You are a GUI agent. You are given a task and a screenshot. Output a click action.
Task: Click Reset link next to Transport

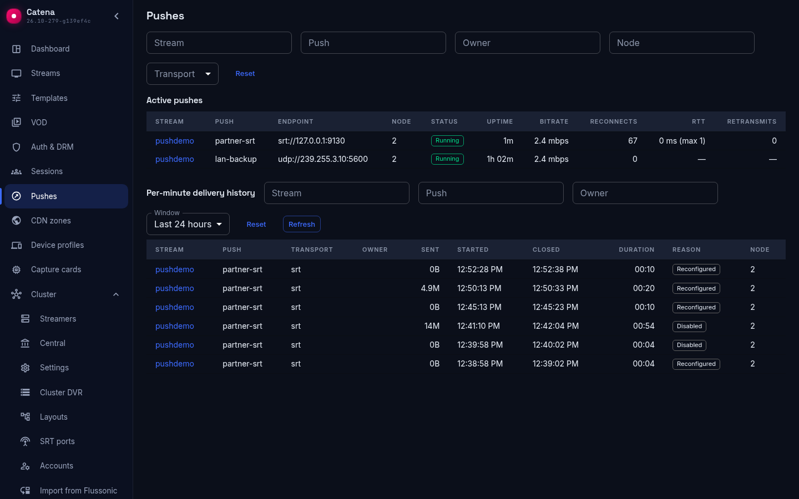tap(245, 74)
